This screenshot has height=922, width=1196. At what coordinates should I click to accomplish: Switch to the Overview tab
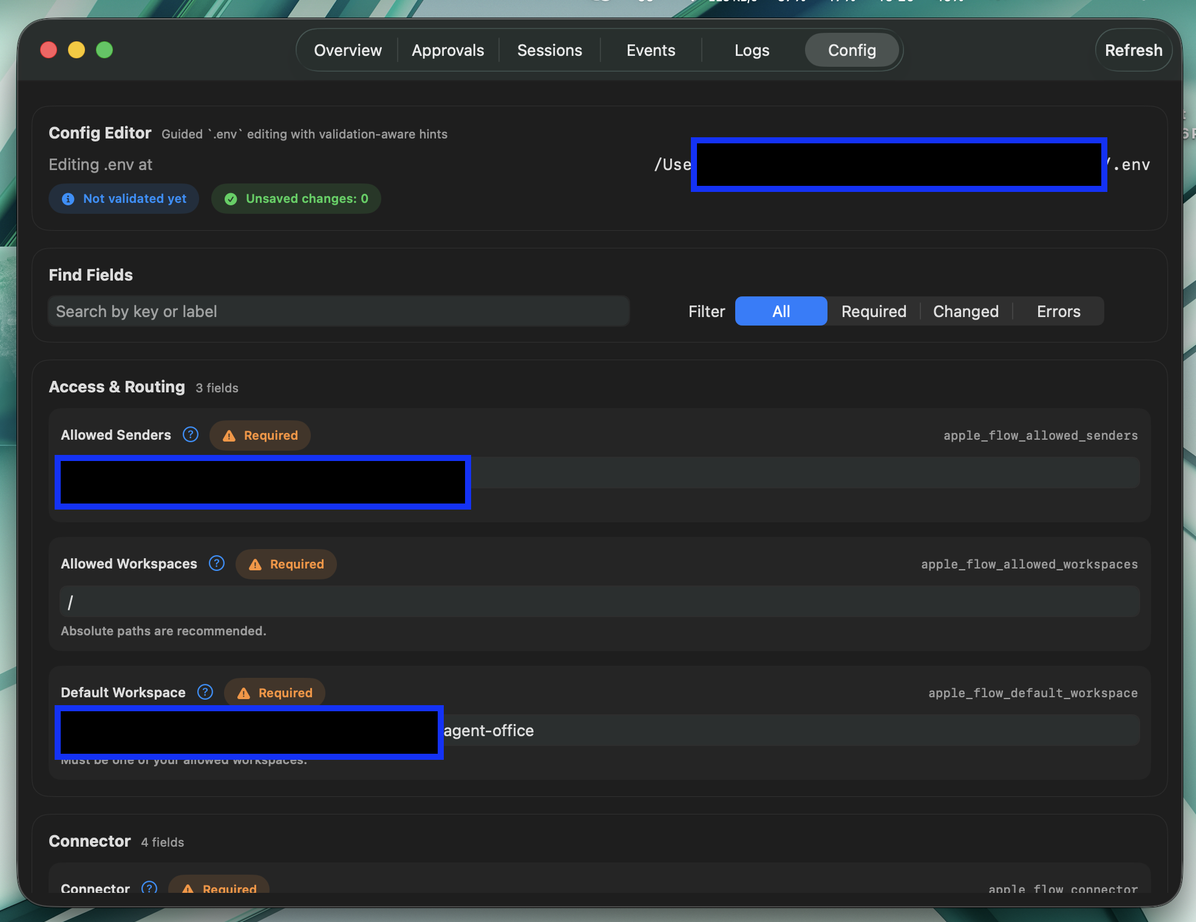(x=348, y=50)
